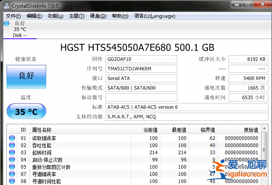Click the scroll up arrow of attribute list
272x185 pixels.
point(264,128)
